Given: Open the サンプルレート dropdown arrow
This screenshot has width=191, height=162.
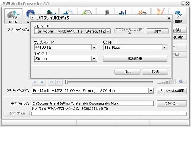Looking at the screenshot, I should pos(94,47).
